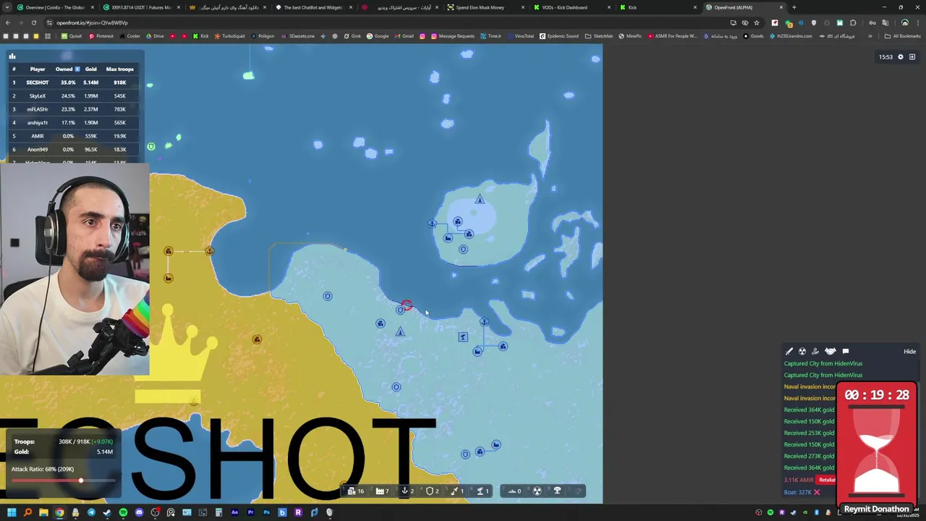Click the red target marker on coast
Screen dimensions: 926x521
(407, 305)
